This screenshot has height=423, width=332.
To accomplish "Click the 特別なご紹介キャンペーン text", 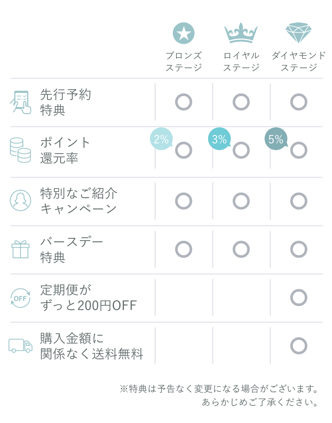I will click(79, 201).
